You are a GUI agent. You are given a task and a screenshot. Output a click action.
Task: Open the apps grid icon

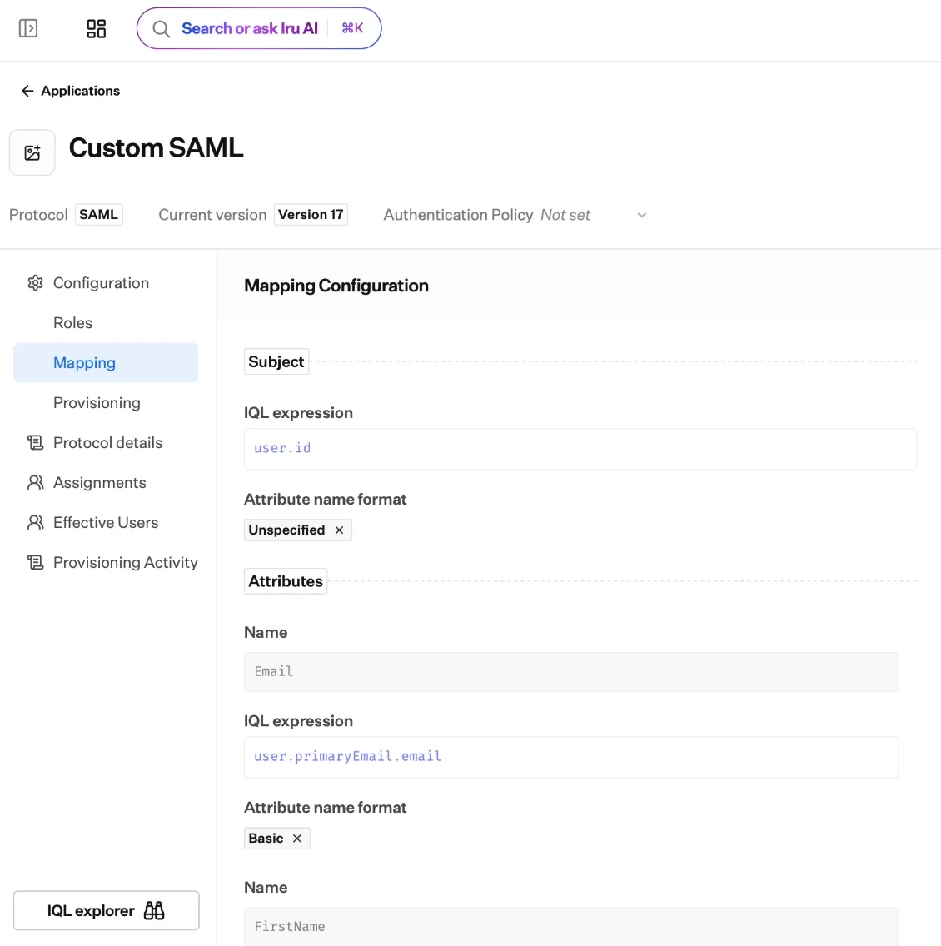point(97,28)
